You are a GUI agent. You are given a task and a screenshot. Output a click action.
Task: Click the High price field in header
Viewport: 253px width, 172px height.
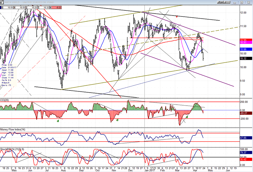21,7
